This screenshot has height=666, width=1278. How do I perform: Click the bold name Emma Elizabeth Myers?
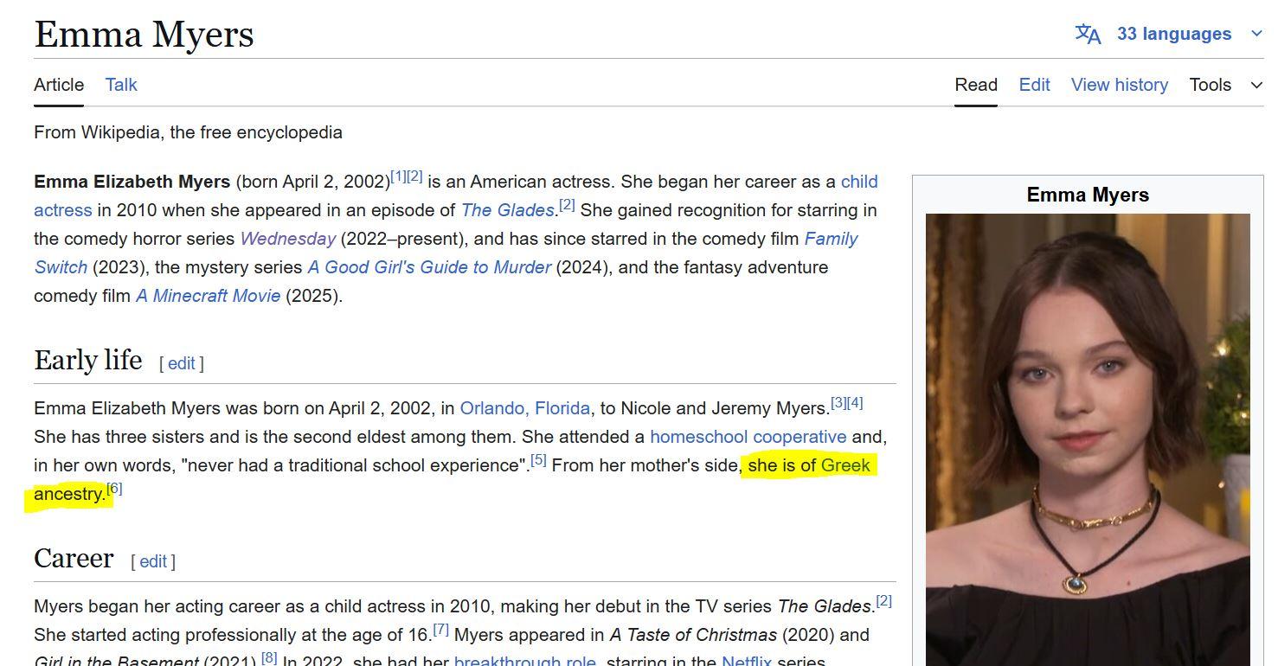132,182
